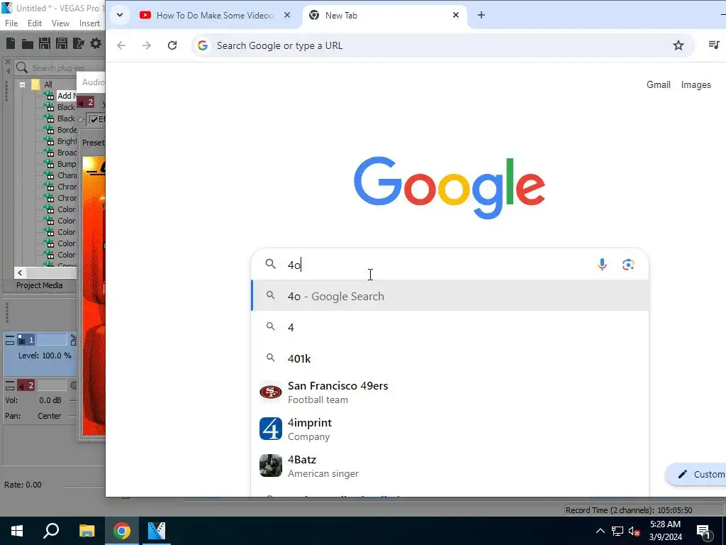
Task: Open media control icon in Chrome toolbar
Action: click(714, 45)
